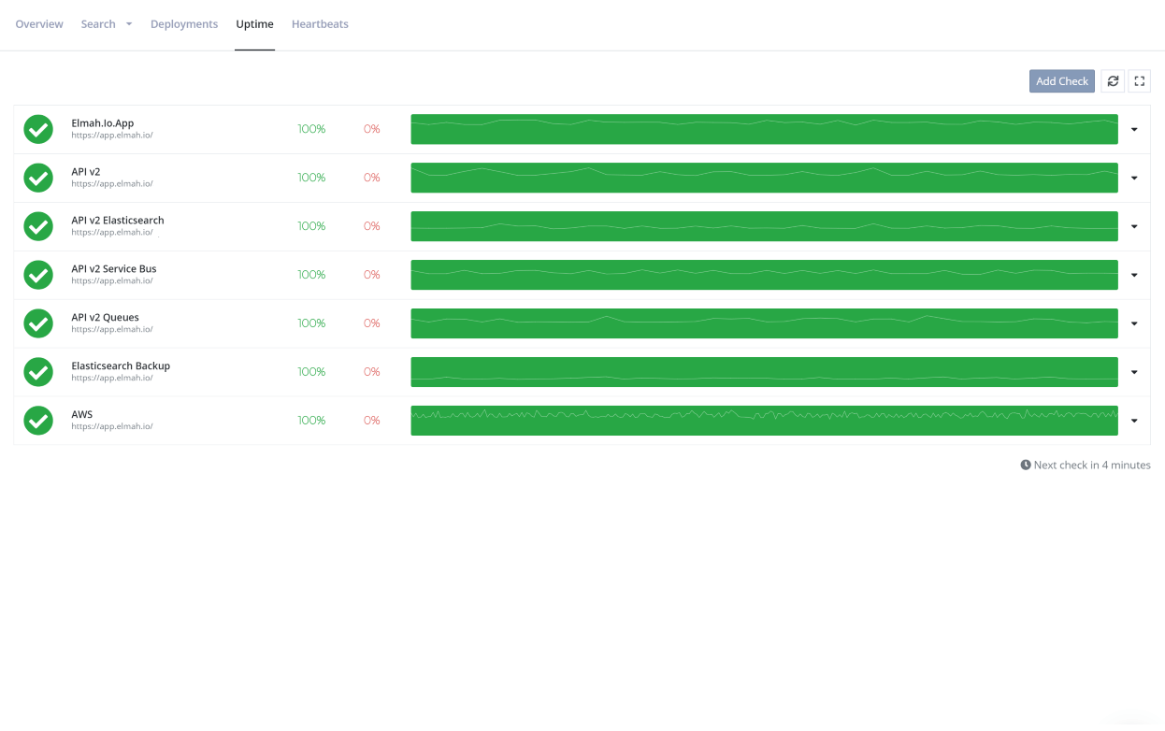Click the status icon for API v2 Queues
Viewport: 1165px width, 731px height.
tap(38, 322)
